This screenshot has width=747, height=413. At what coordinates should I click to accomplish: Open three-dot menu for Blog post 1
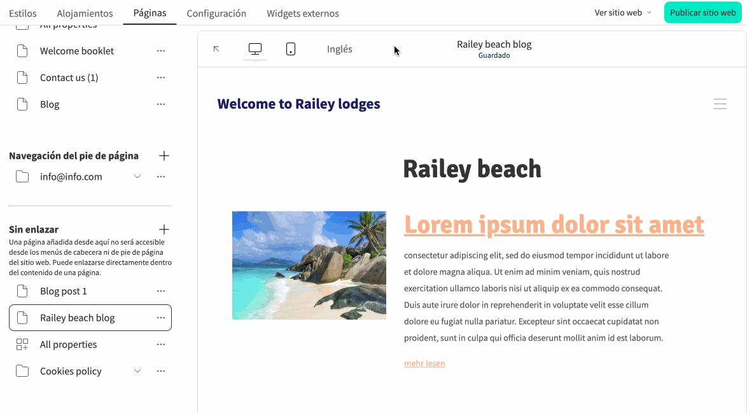click(161, 291)
